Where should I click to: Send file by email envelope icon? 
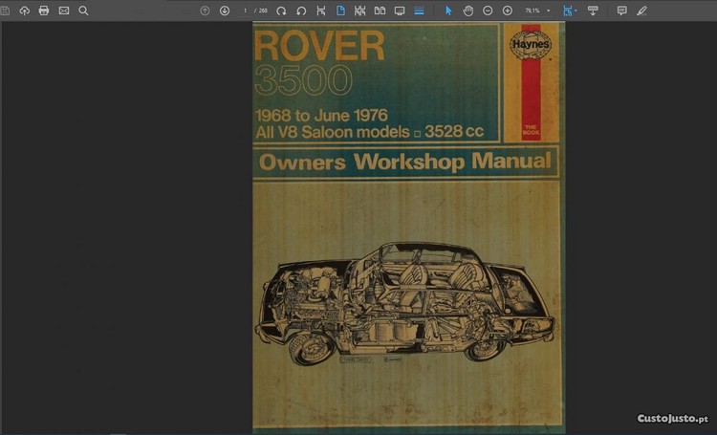point(64,11)
